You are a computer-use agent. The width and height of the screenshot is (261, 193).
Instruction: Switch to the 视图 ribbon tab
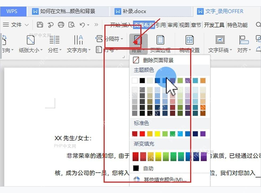pyautogui.click(x=184, y=25)
